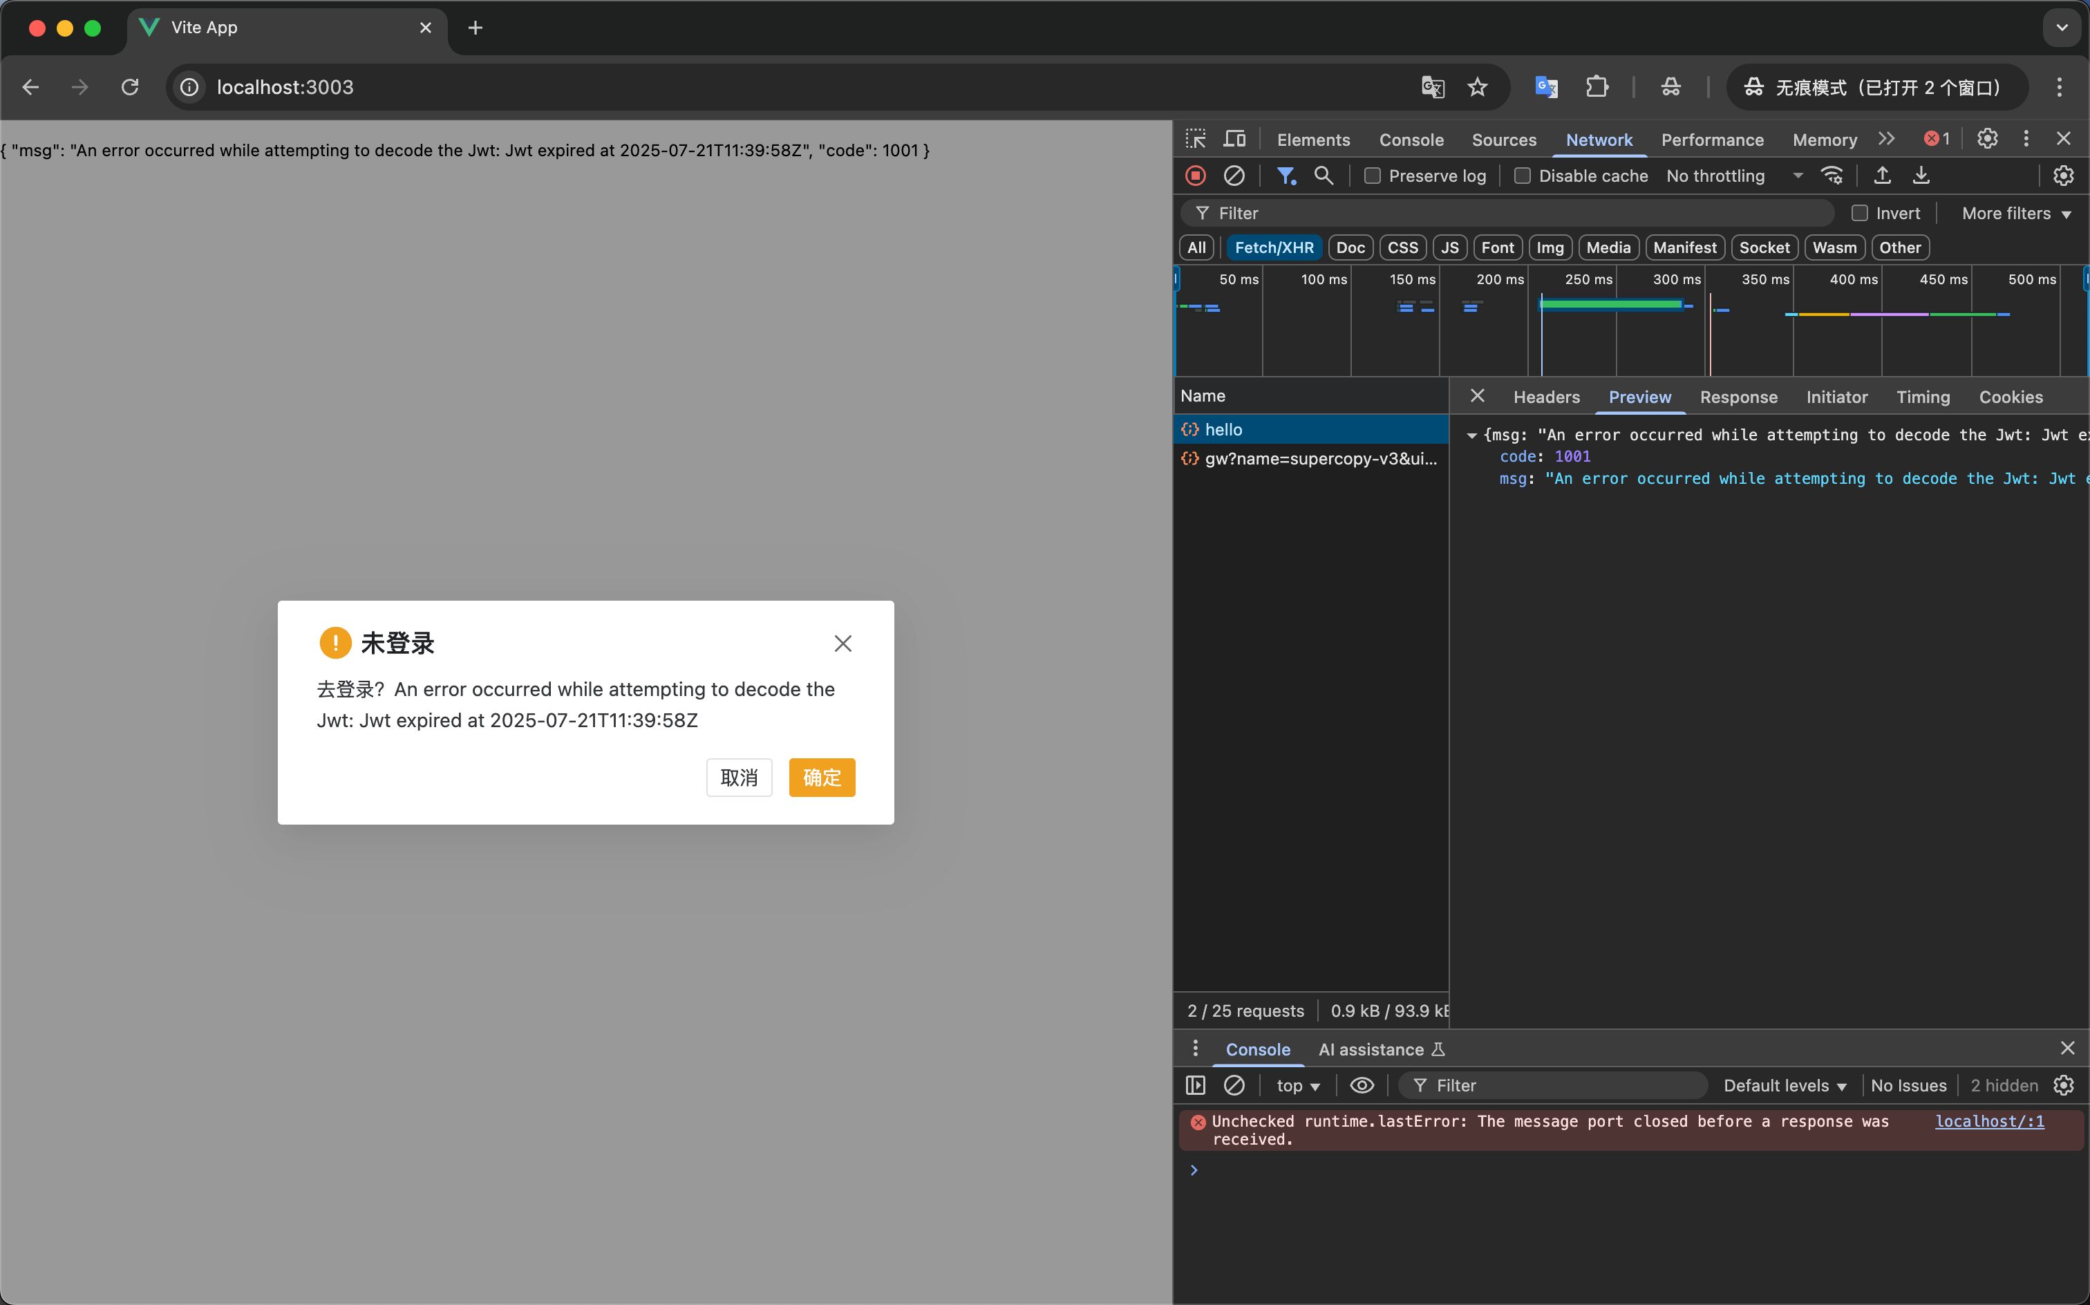The height and width of the screenshot is (1305, 2090).
Task: Toggle the Fetch/XHR filter
Action: click(x=1274, y=247)
